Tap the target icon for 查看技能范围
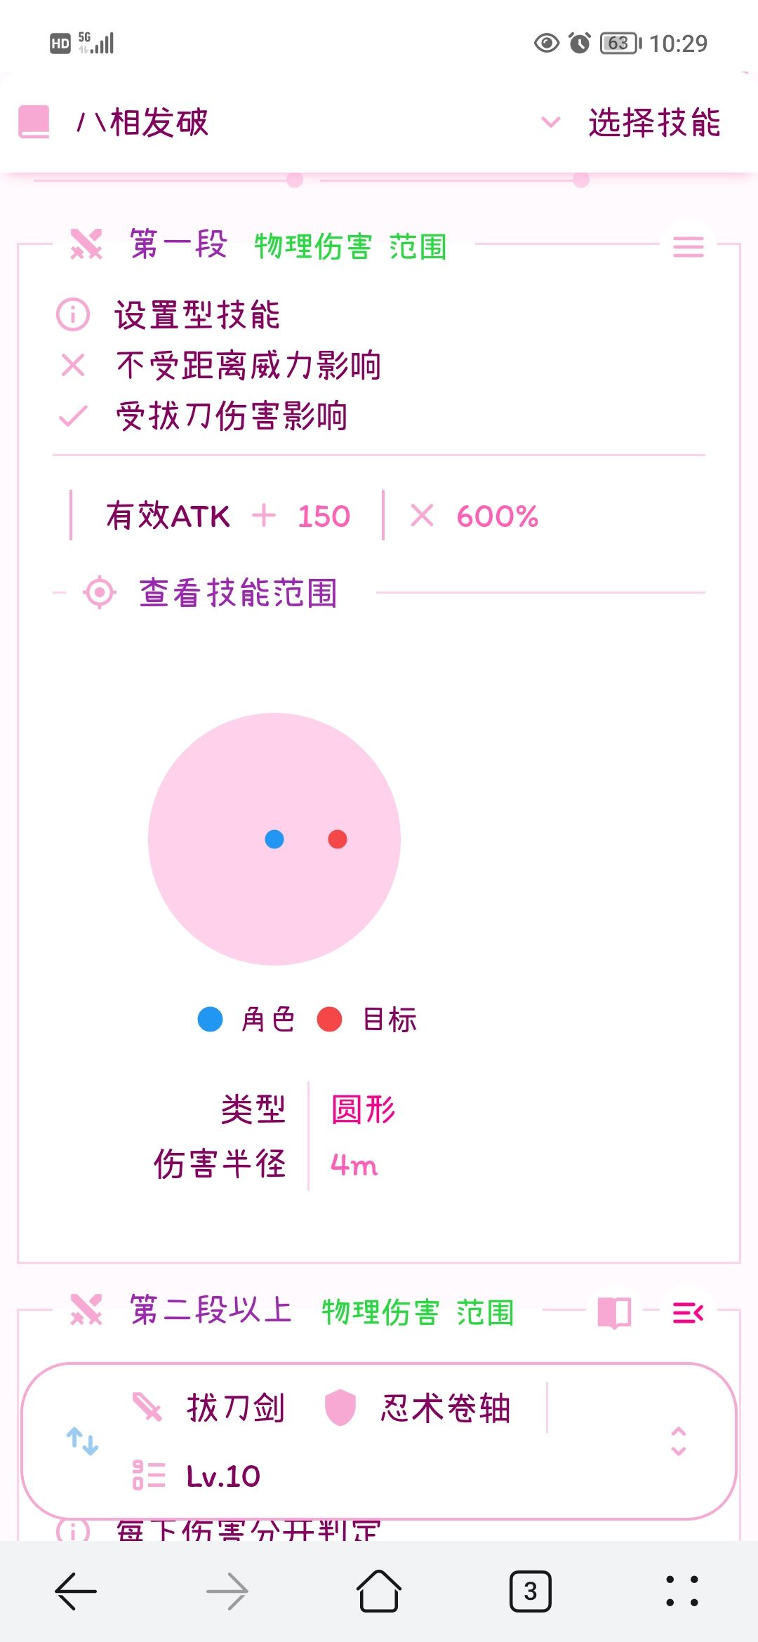758x1642 pixels. click(100, 593)
